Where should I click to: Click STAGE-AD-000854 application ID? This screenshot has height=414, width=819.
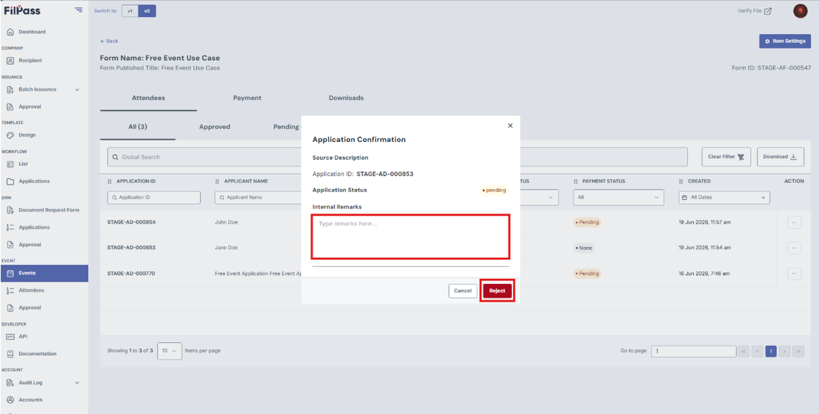[x=131, y=222]
